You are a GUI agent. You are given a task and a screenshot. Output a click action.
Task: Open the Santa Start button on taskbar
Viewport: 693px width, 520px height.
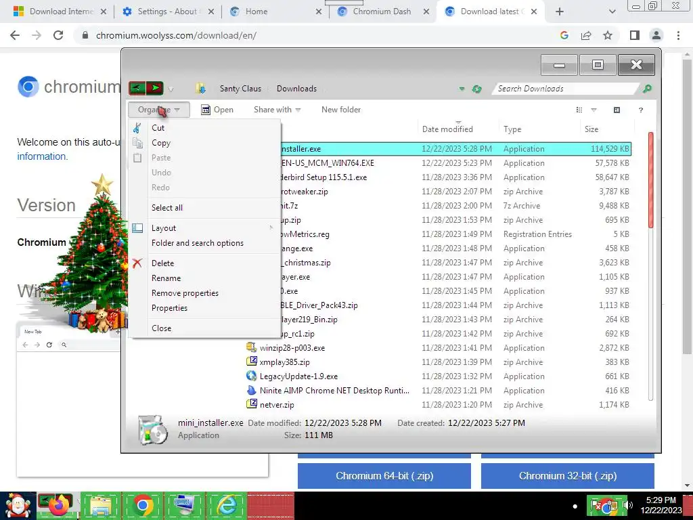tap(18, 506)
